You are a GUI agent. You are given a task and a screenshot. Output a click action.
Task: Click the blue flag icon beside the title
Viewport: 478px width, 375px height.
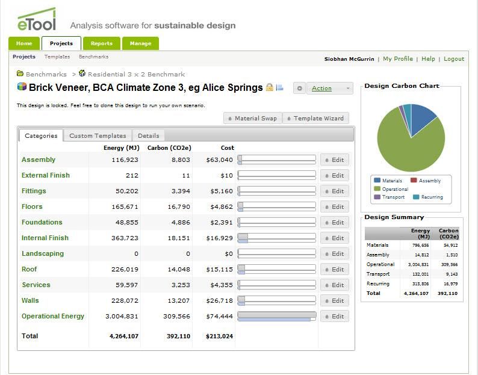(279, 87)
